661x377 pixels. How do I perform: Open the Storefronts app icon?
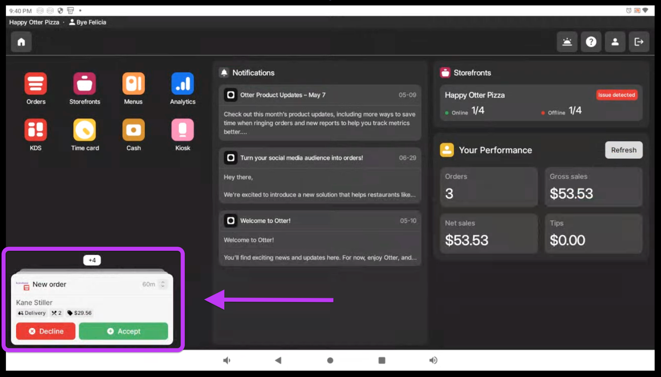(85, 84)
